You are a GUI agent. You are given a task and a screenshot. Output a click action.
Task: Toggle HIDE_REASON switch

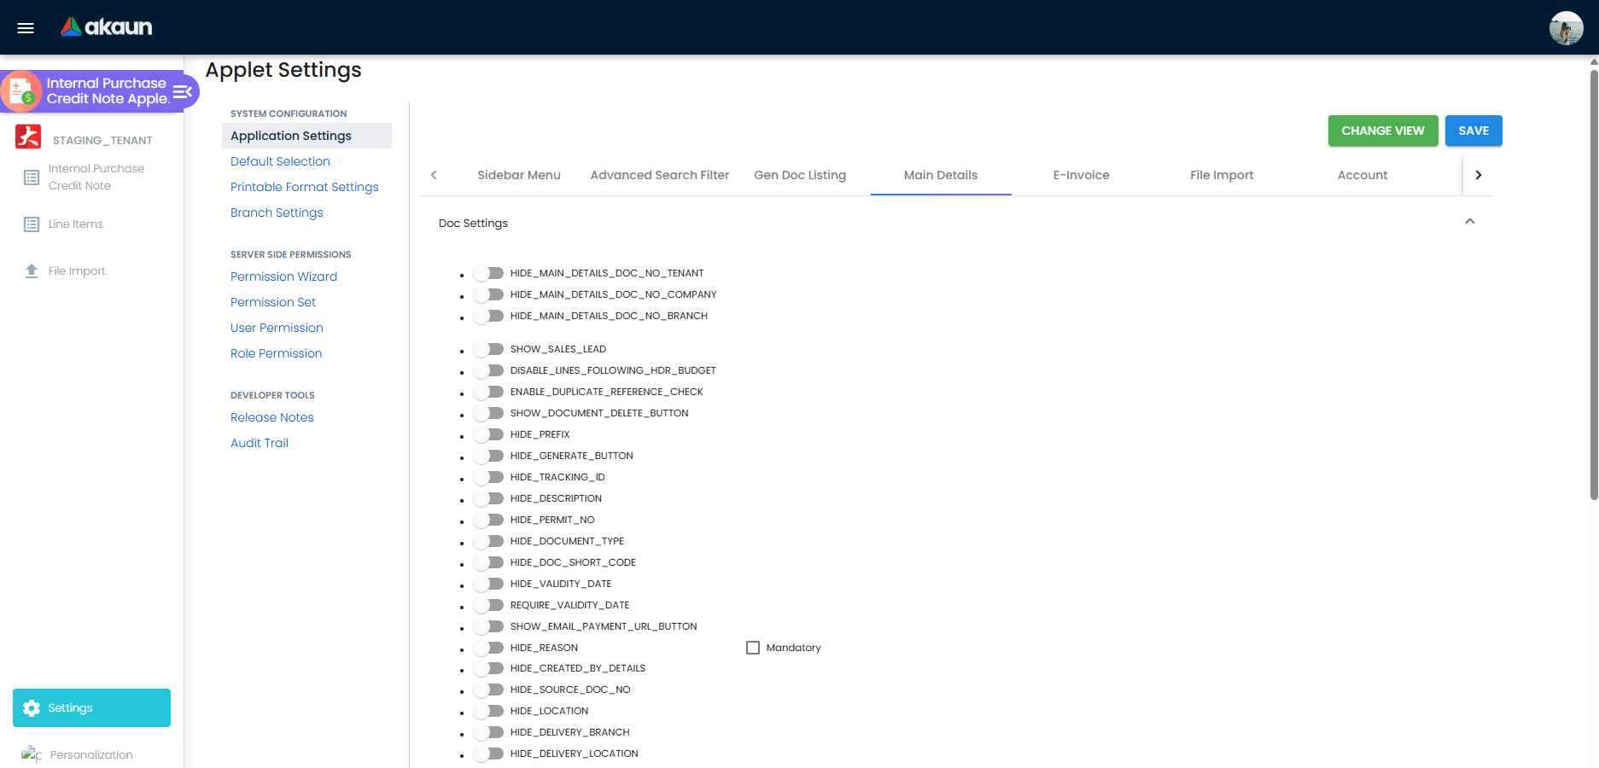[x=489, y=648]
